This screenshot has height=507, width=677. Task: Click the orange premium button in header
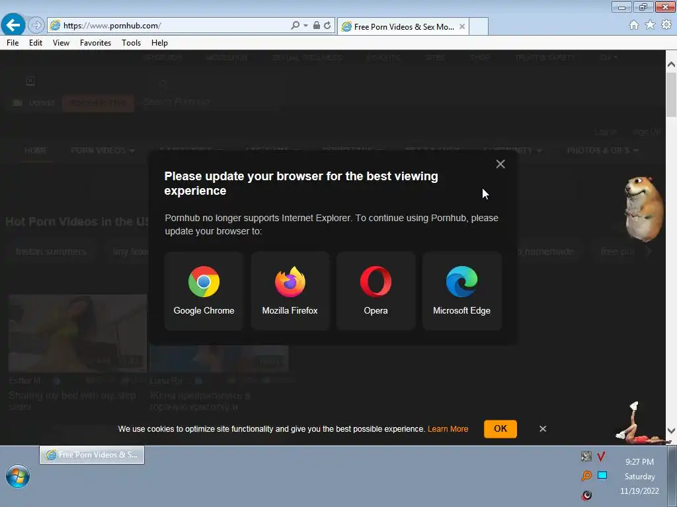[x=99, y=103]
